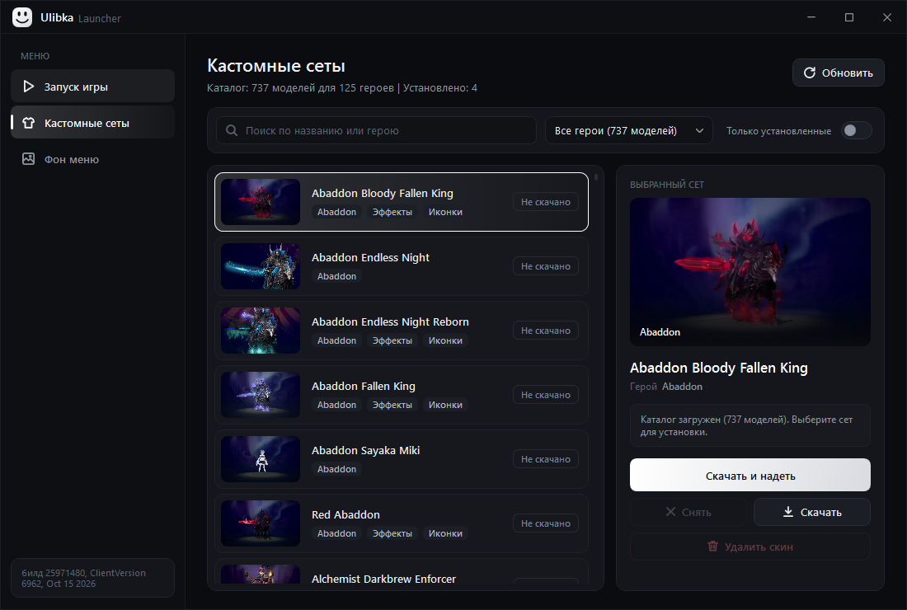This screenshot has height=610, width=907.
Task: Focus the Поиск по названию или герою field
Action: [376, 131]
